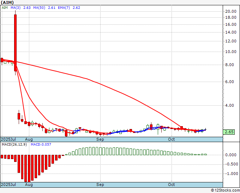Click the 12Stocks.com copyright text
This screenshot has width=240, height=193.
click(225, 190)
